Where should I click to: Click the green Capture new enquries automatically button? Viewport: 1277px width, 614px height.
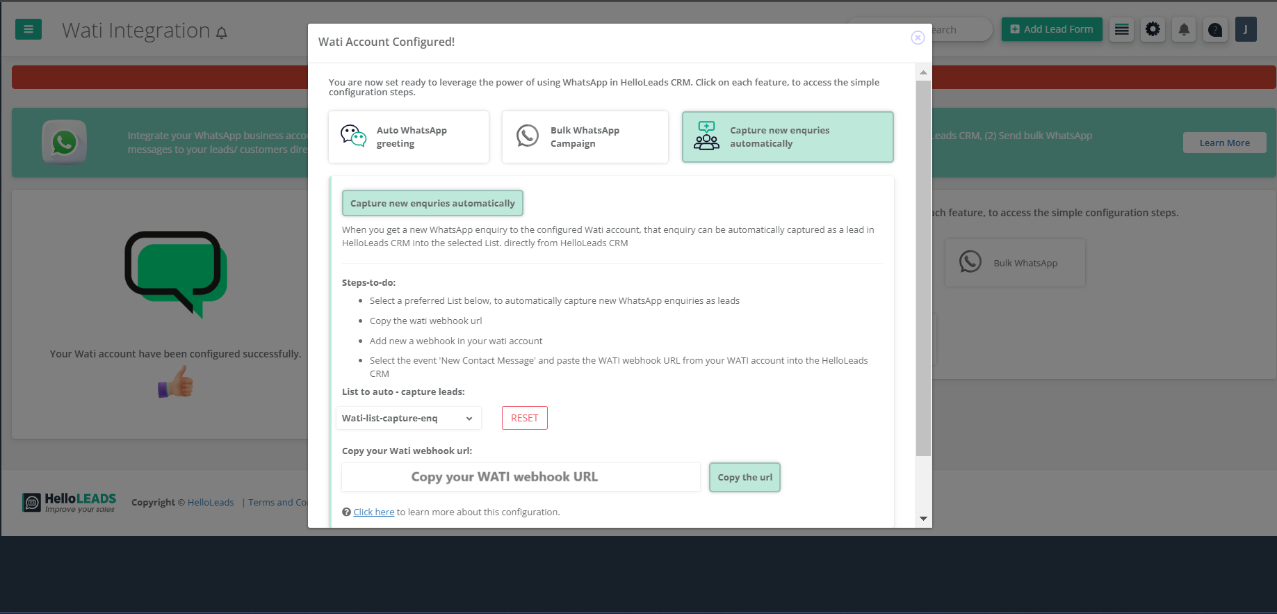coord(432,203)
